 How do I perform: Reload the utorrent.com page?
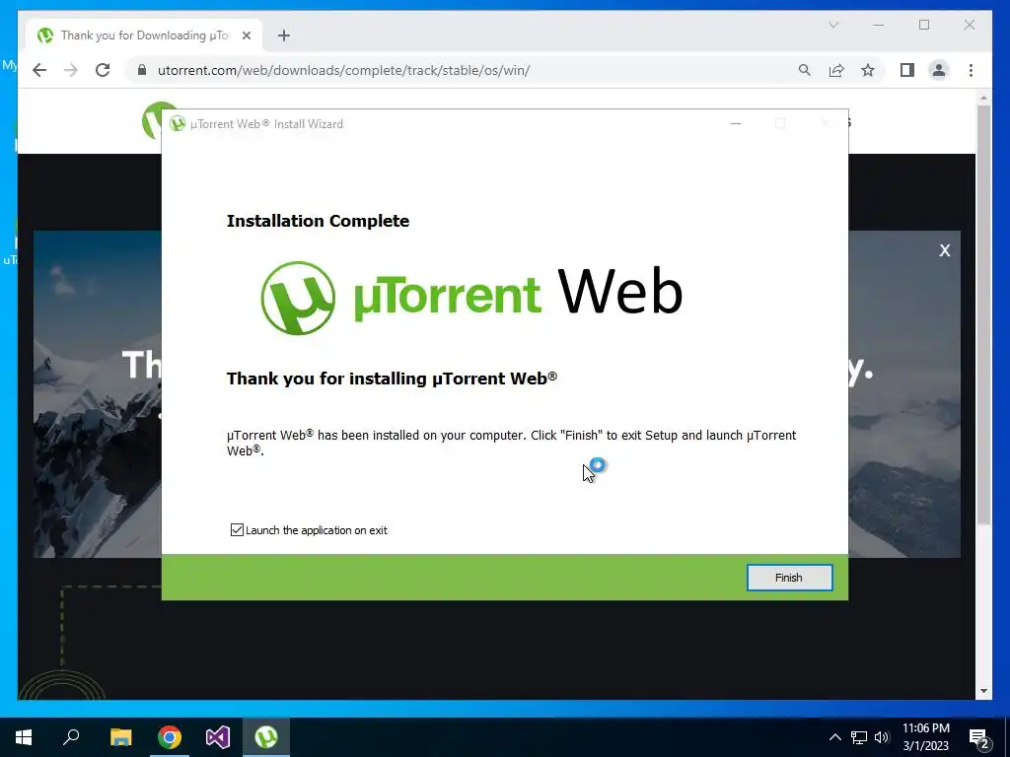[x=103, y=70]
